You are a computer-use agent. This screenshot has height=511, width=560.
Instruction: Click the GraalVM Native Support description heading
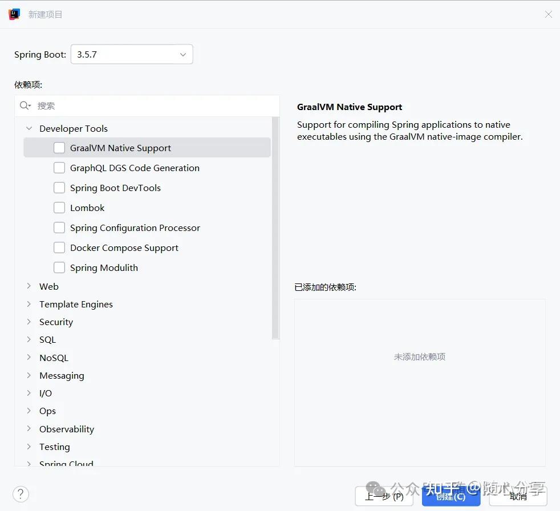pos(350,107)
